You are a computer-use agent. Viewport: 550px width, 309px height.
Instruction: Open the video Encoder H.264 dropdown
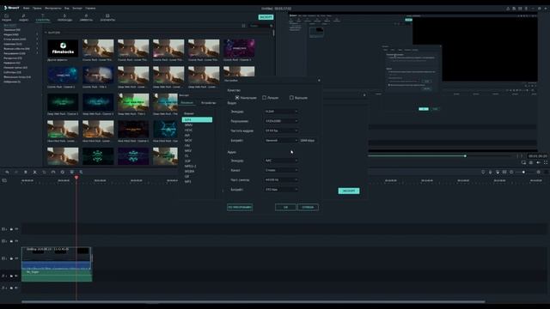[x=281, y=112]
